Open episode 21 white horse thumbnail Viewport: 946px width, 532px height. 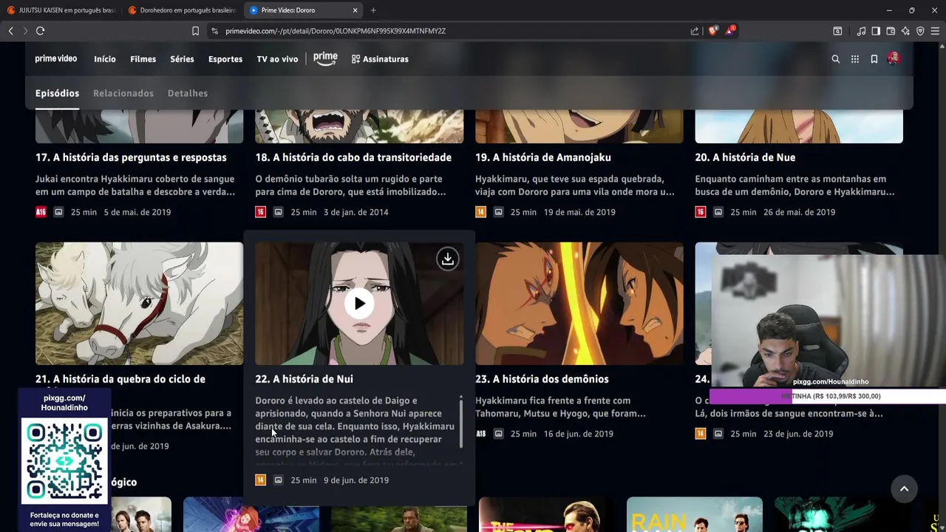[139, 304]
